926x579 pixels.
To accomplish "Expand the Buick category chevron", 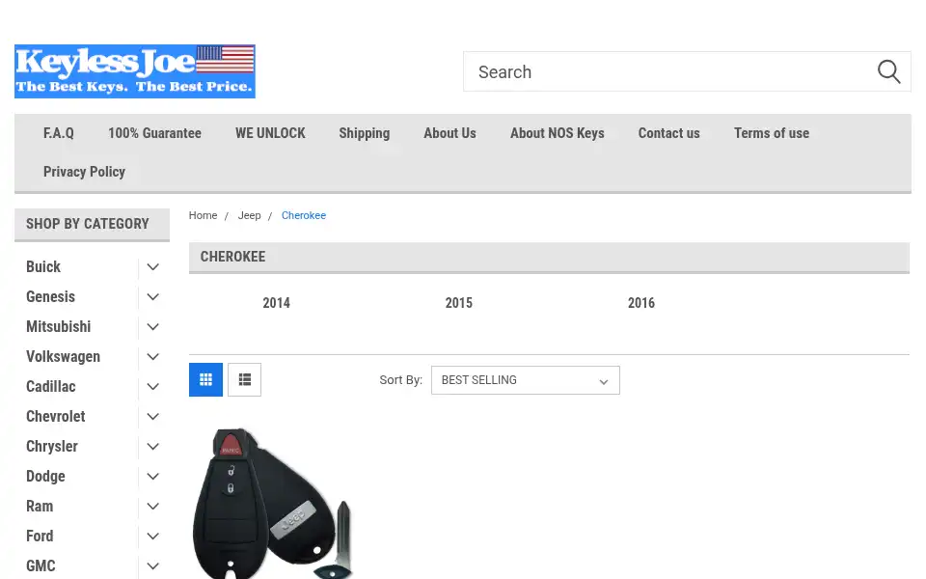I will point(153,267).
